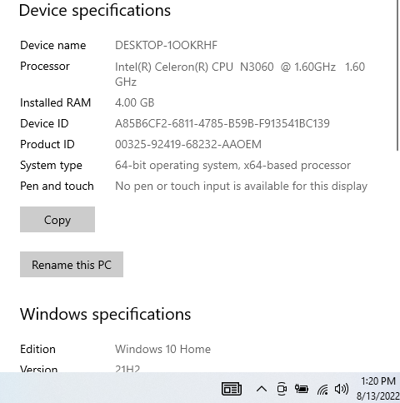The width and height of the screenshot is (400, 403).
Task: Open the News and interests taskbar icon
Action: (232, 389)
